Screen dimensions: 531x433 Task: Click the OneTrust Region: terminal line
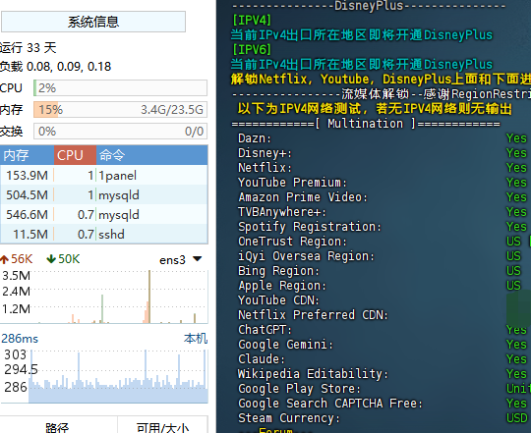click(293, 242)
